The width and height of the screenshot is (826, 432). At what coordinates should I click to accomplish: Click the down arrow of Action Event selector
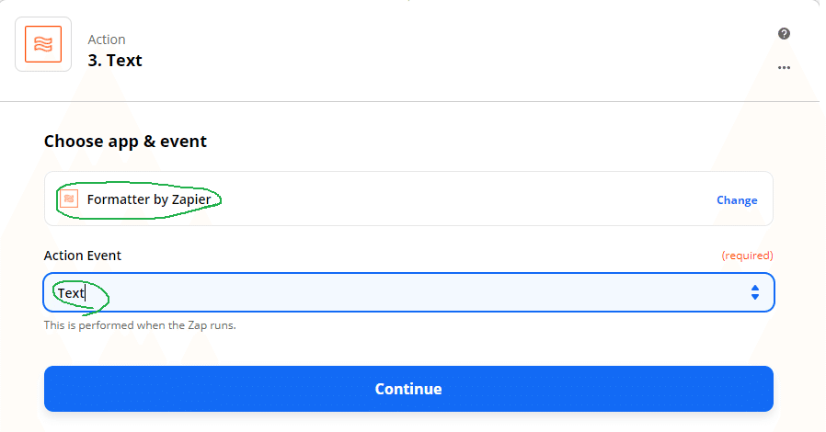(754, 297)
